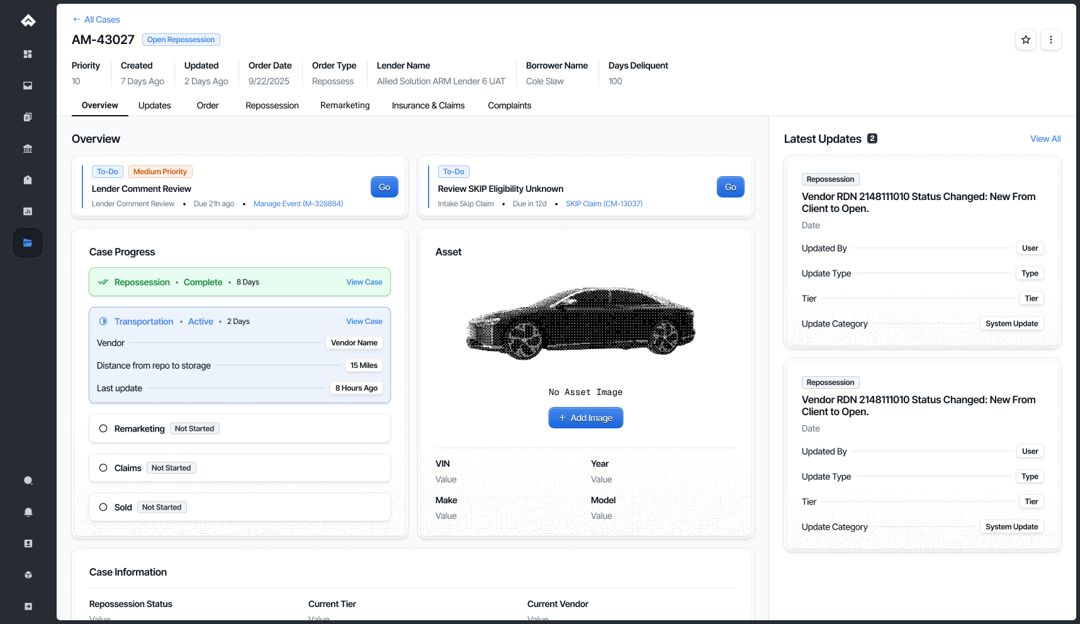1080x624 pixels.
Task: Open the bank building icon in sidebar
Action: pos(28,148)
